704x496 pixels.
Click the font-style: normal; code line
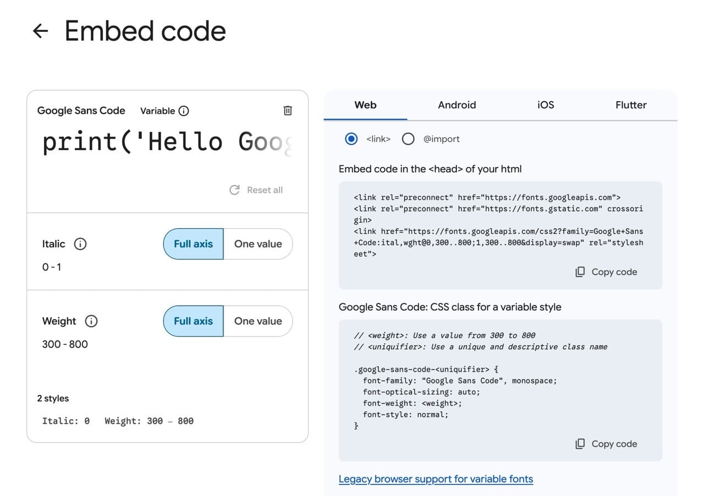[406, 415]
